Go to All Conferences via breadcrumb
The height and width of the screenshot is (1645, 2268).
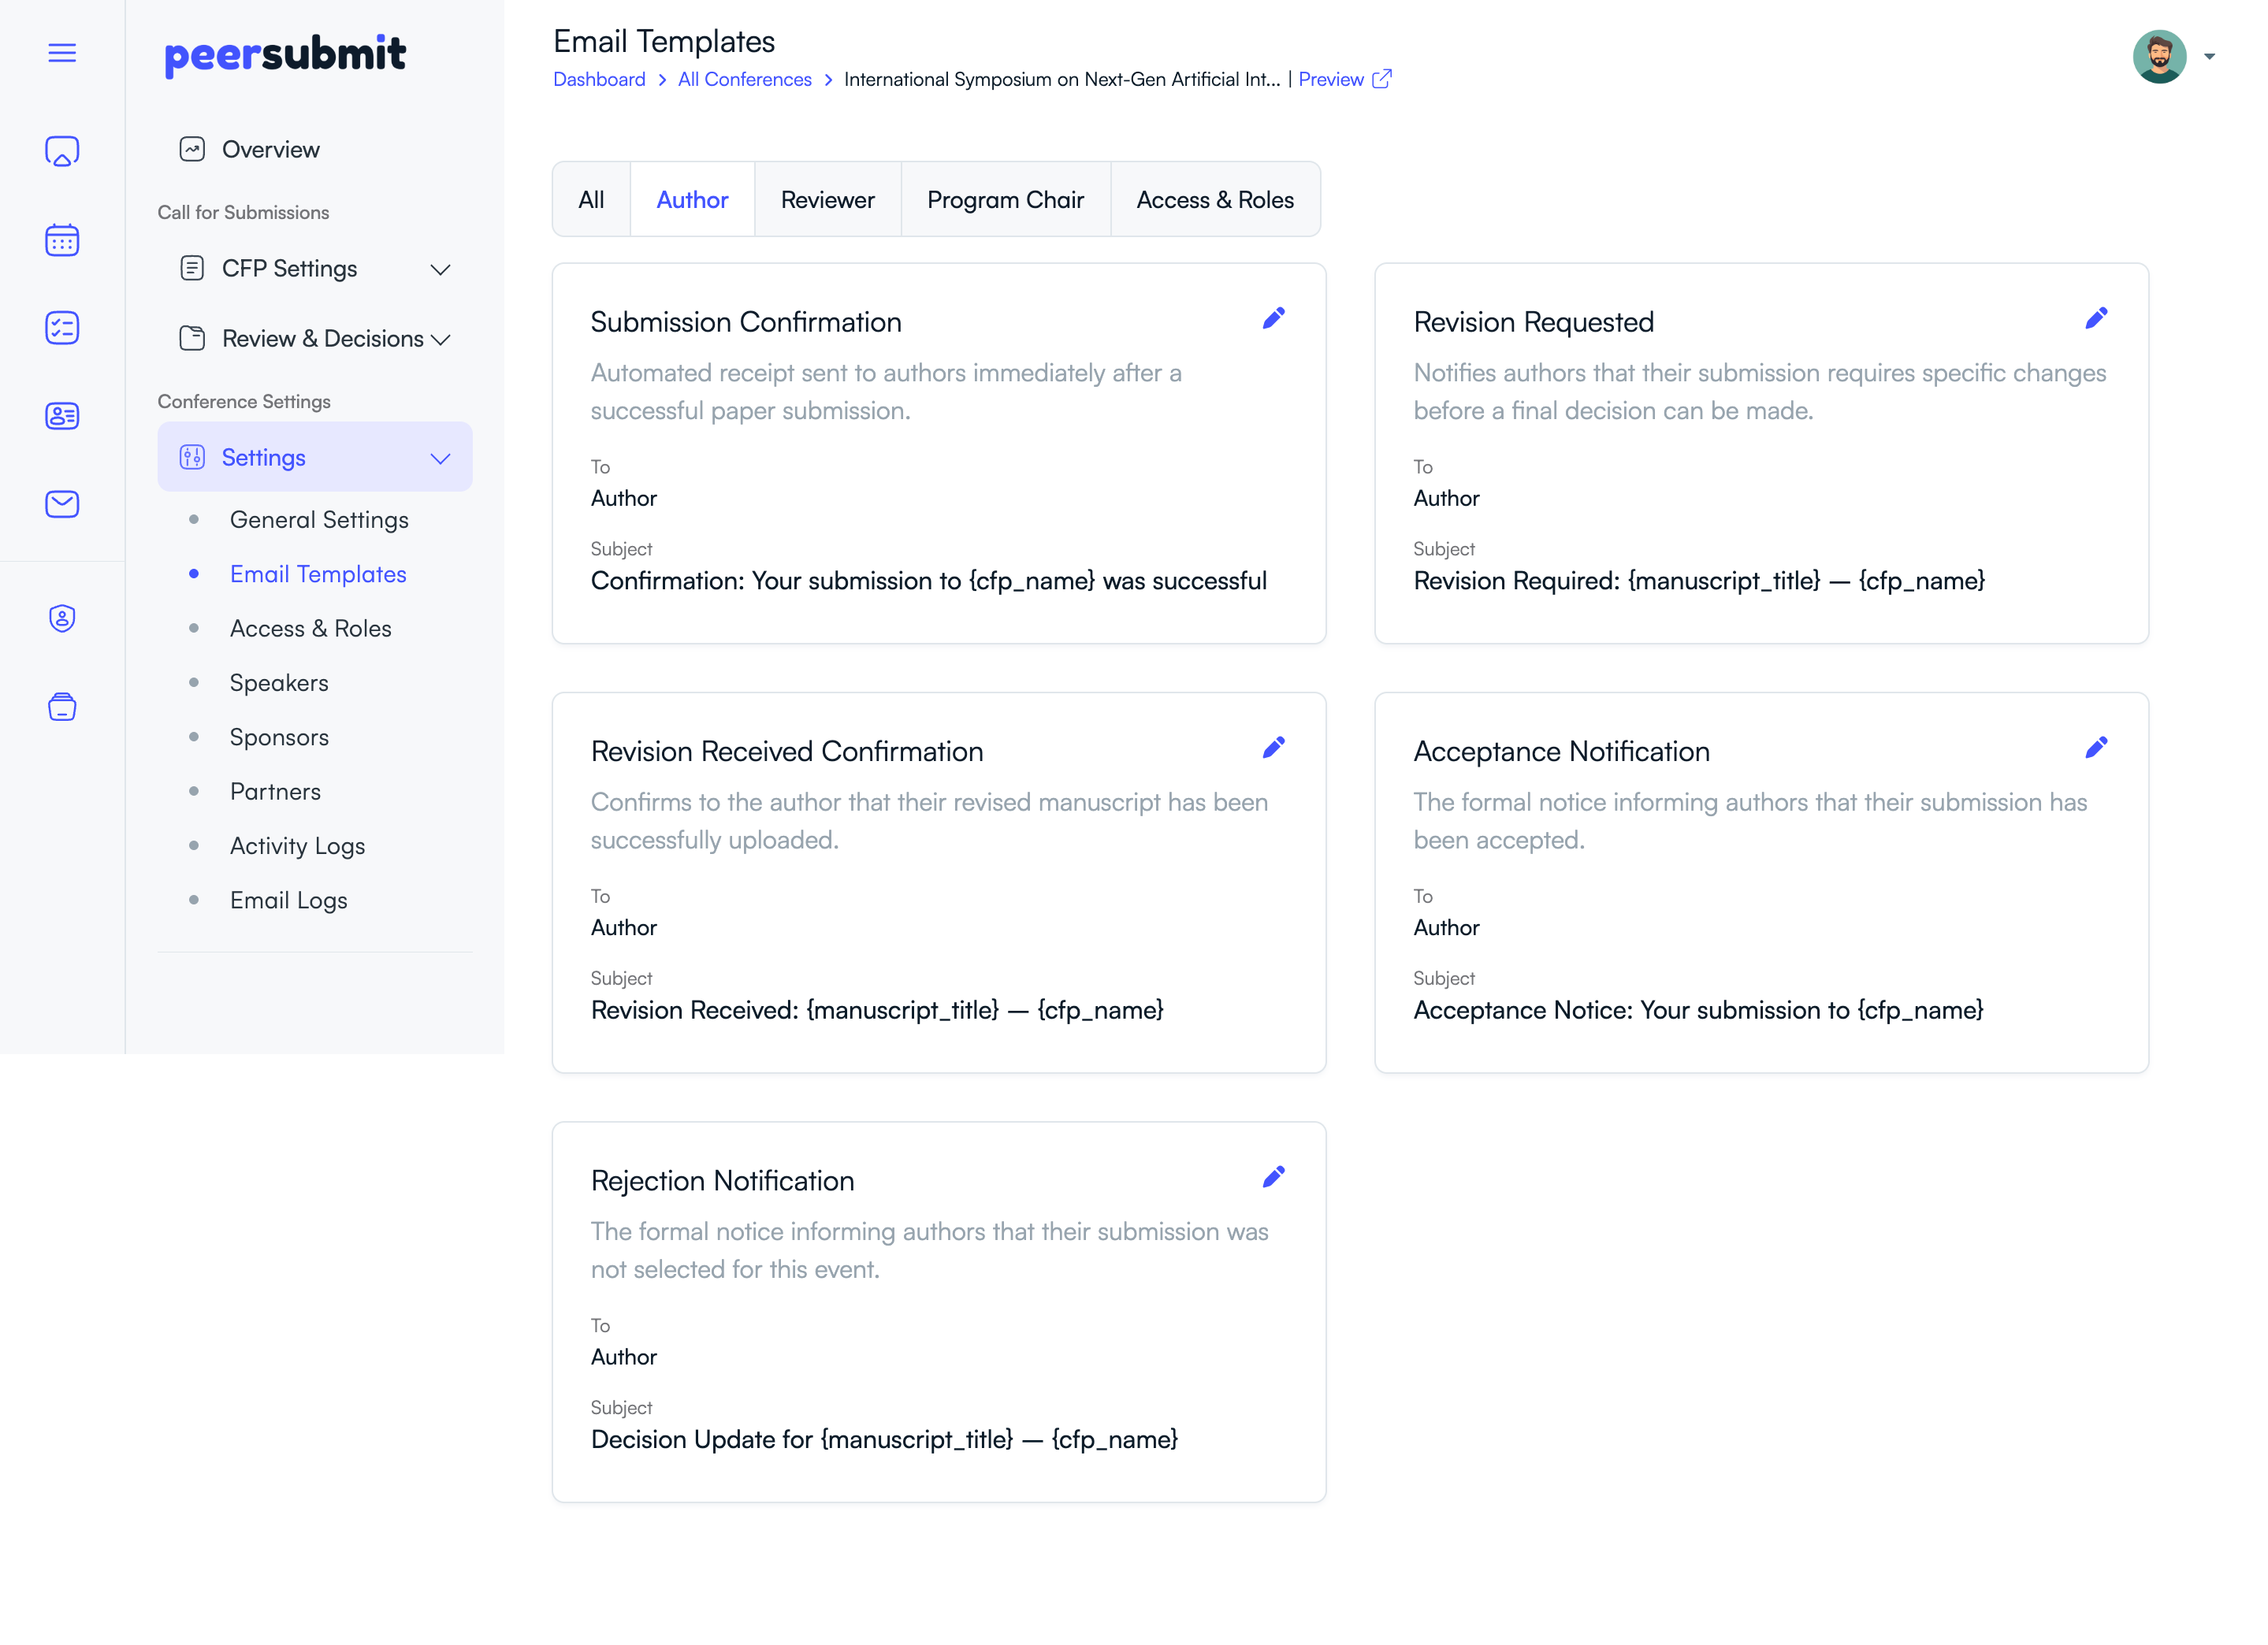(x=744, y=79)
